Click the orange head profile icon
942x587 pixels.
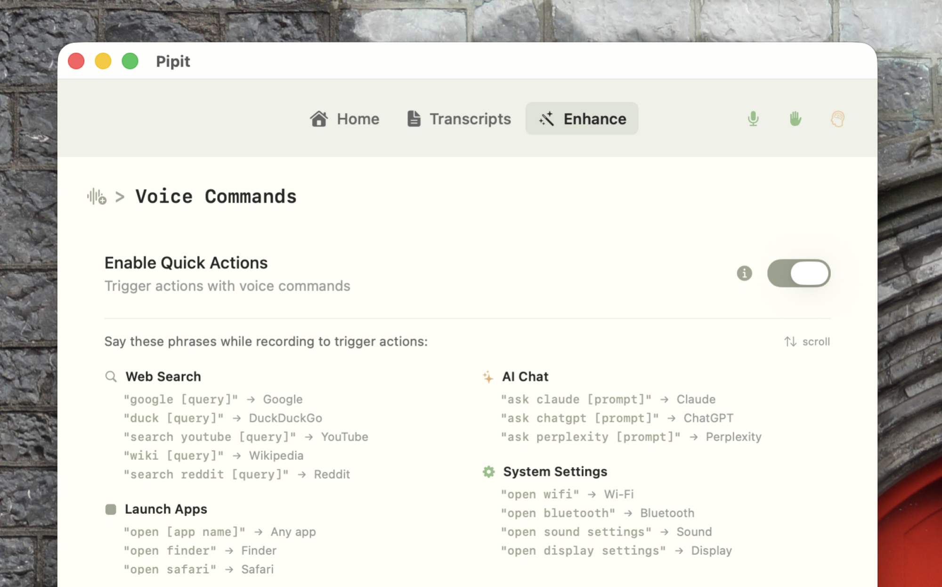click(837, 119)
